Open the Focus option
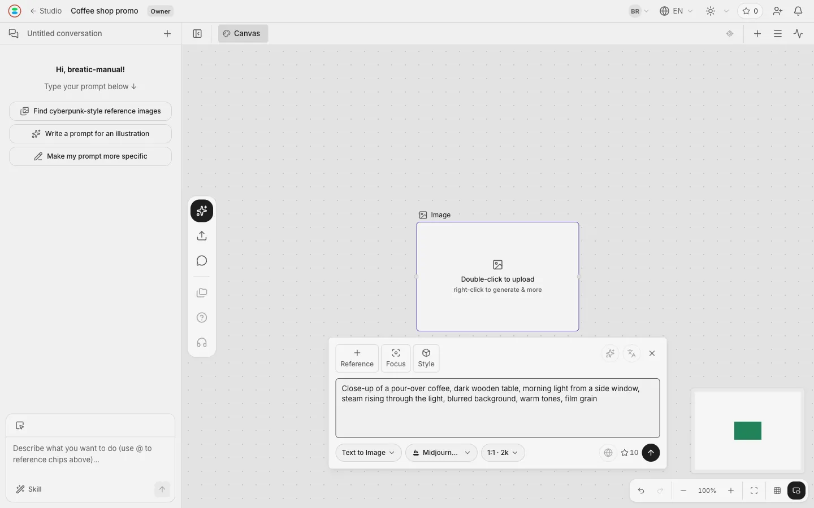This screenshot has height=508, width=814. pos(396,358)
